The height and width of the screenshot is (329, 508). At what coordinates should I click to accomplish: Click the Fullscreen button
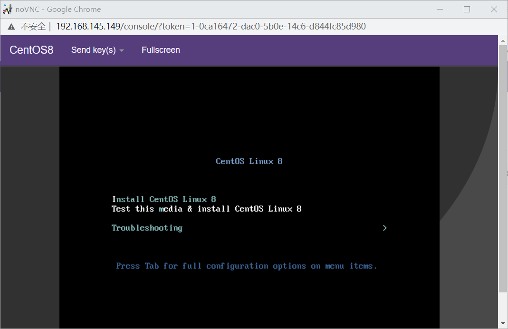click(161, 50)
